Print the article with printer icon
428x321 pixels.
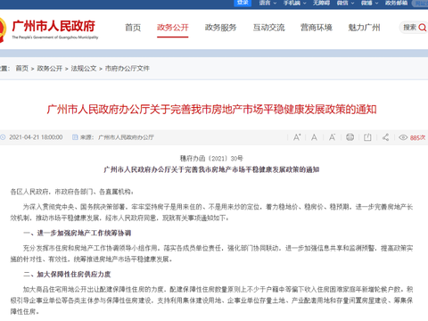click(x=350, y=137)
